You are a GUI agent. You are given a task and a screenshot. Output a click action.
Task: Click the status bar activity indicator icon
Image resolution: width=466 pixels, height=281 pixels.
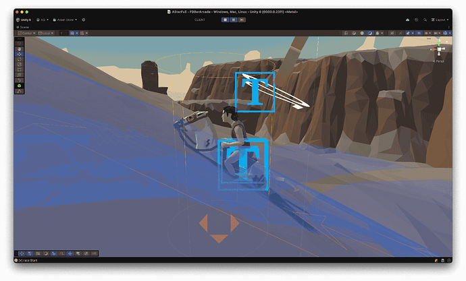[448, 260]
